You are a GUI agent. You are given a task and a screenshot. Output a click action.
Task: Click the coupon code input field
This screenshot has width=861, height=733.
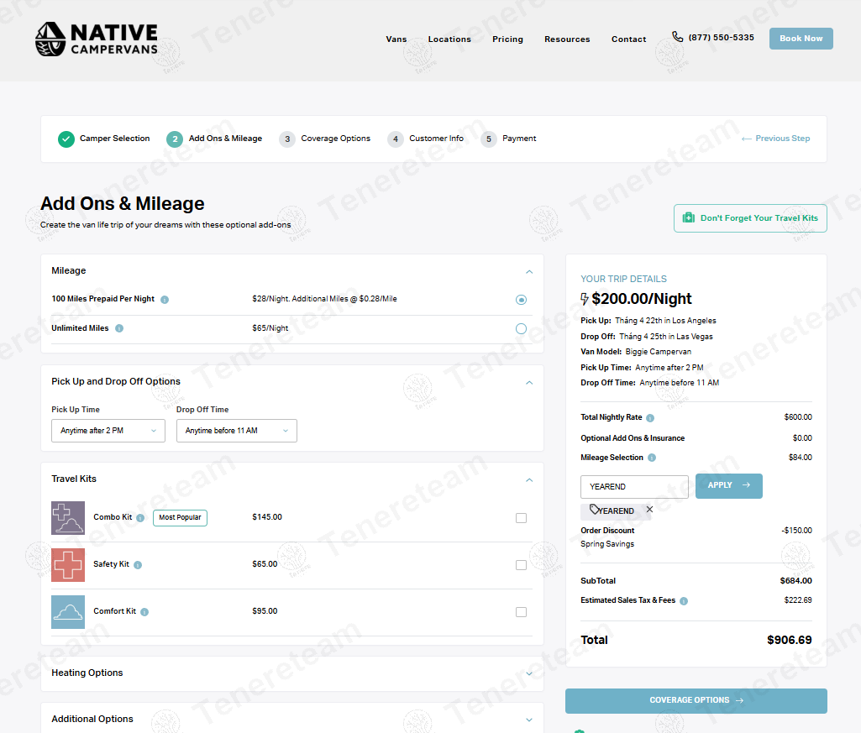(x=633, y=487)
